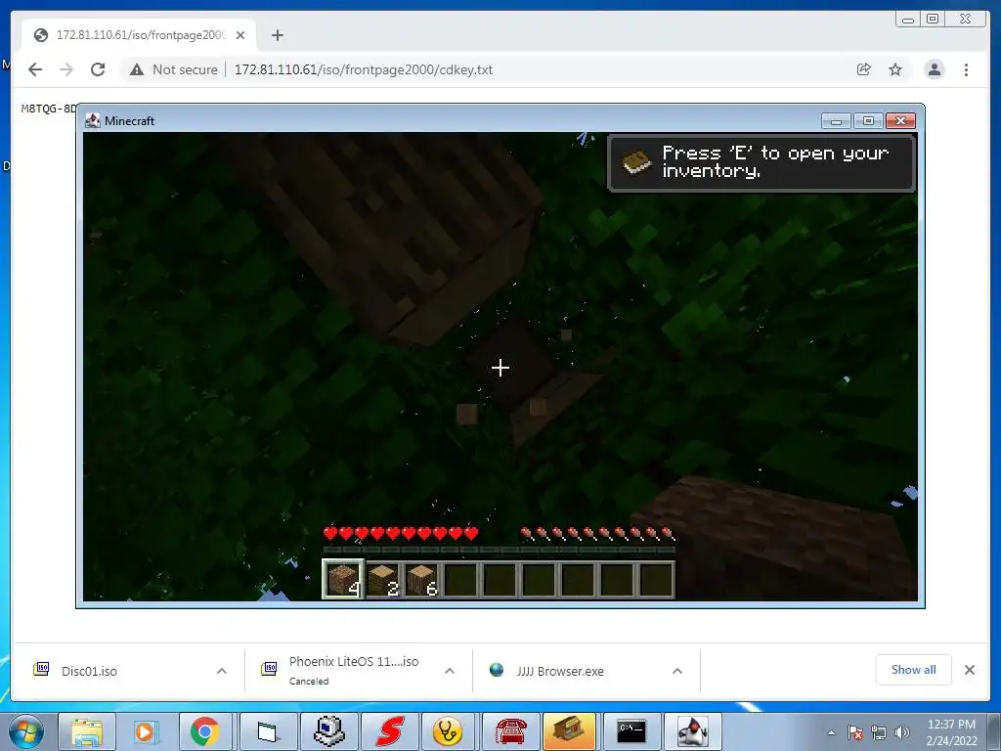Screen dimensions: 1001x751
Task: Maximize the Minecraft window
Action: click(x=868, y=120)
